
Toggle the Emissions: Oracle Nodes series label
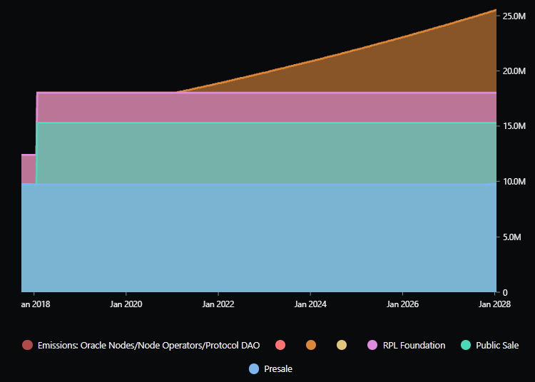[148, 345]
